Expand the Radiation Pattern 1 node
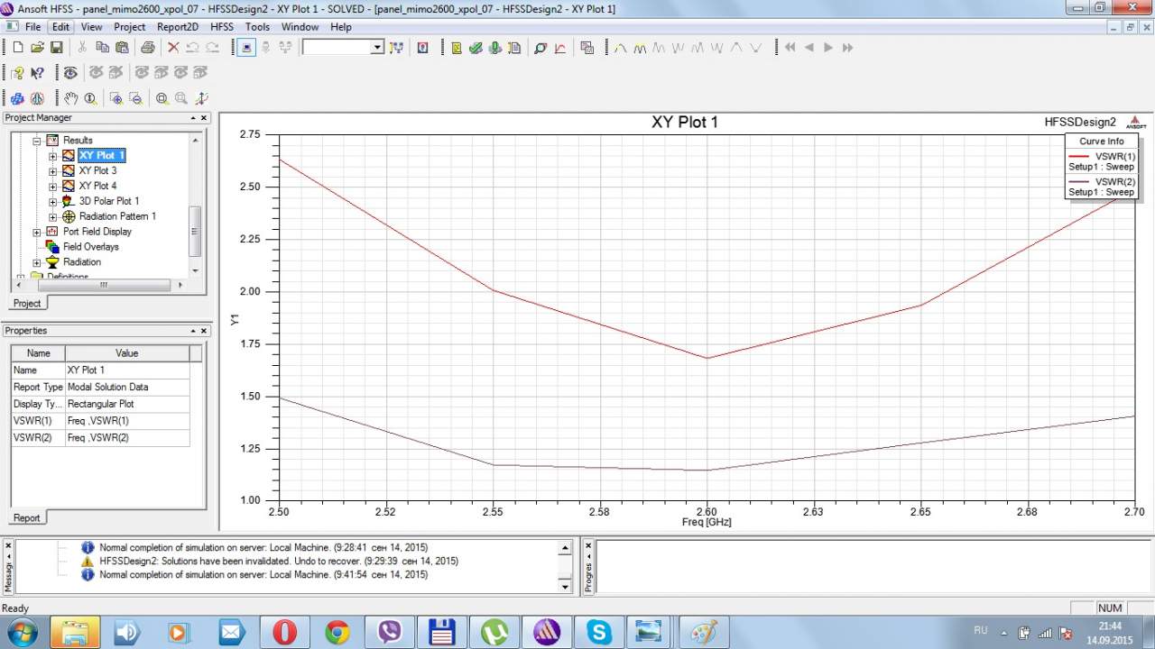Screen dimensions: 1155x649 point(52,216)
